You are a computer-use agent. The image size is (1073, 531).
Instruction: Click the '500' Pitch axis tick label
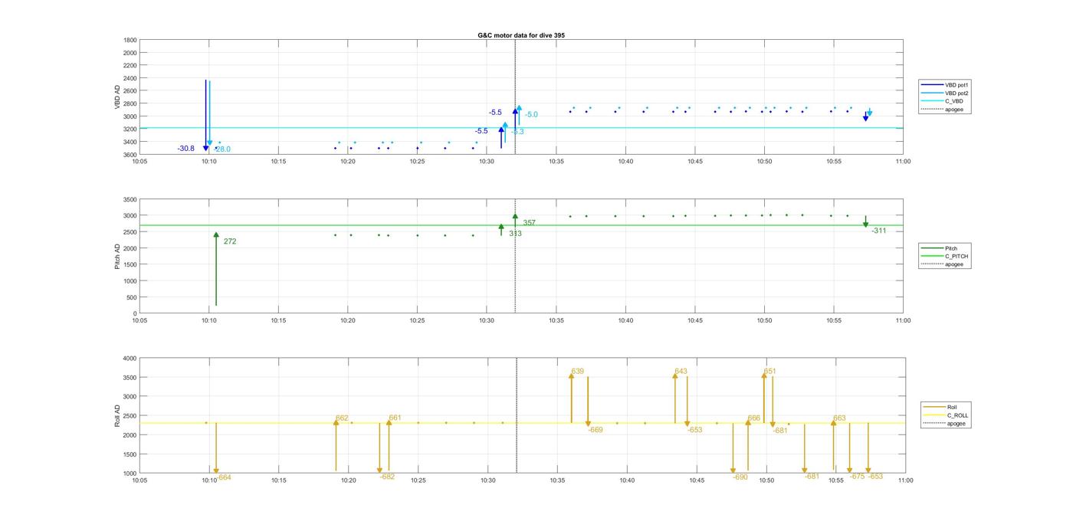click(132, 297)
